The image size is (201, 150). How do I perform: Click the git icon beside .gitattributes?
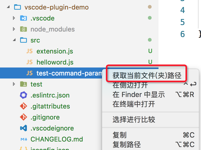[23, 106]
